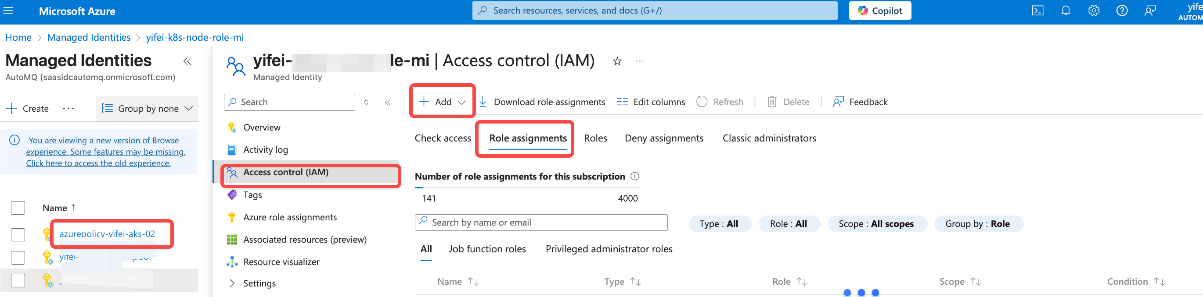This screenshot has width=1203, height=297.
Task: Go to Managed Identities breadcrumb
Action: coord(89,37)
